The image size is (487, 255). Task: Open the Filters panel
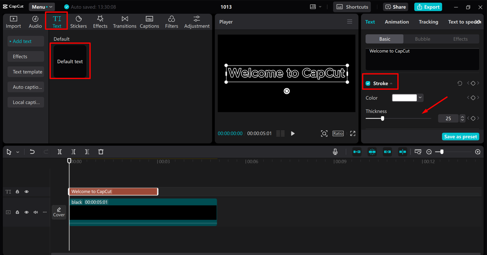point(172,22)
